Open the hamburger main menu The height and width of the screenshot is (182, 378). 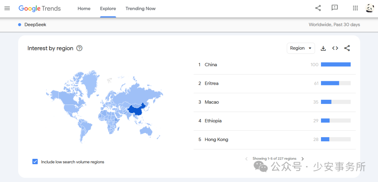pyautogui.click(x=7, y=8)
